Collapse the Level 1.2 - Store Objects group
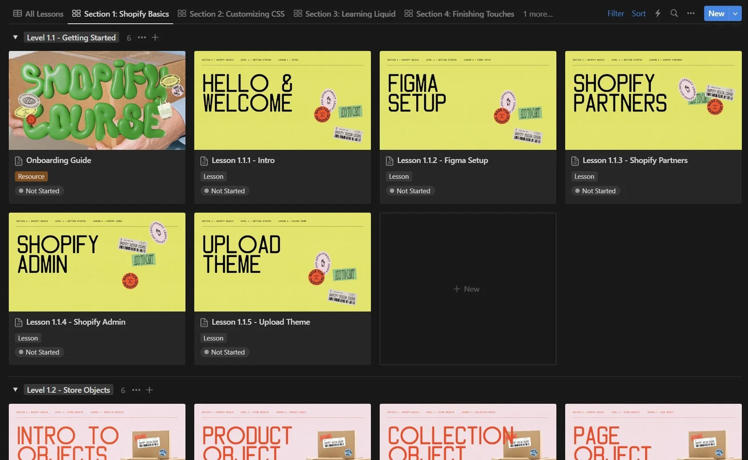 click(x=15, y=390)
